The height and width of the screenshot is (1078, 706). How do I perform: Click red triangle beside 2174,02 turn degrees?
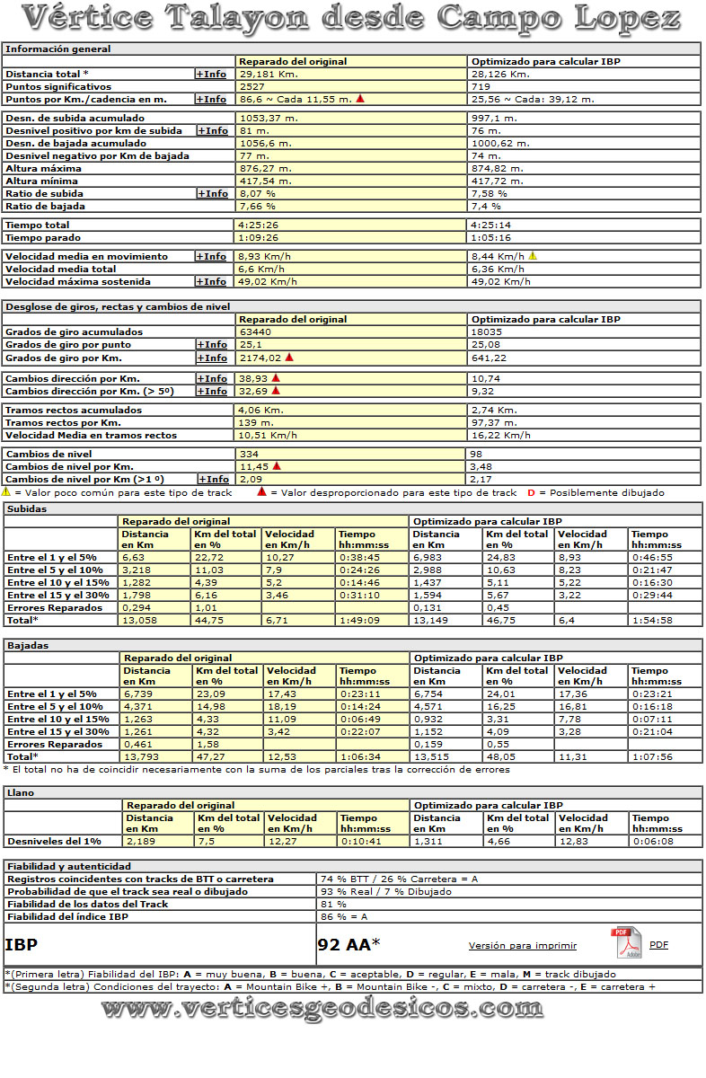[x=289, y=358]
